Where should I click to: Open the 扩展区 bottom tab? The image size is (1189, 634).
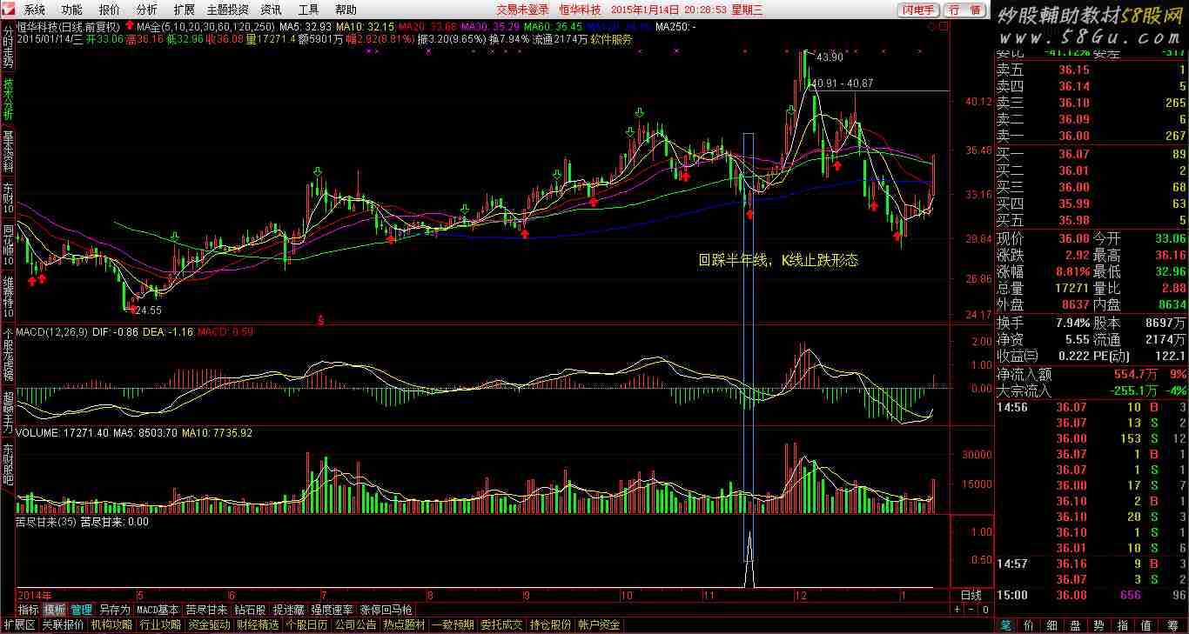[x=18, y=624]
